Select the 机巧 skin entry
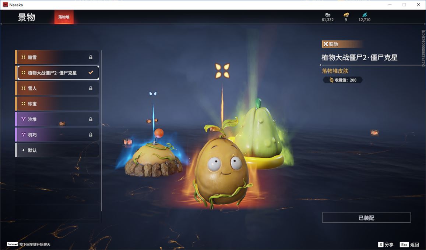The width and height of the screenshot is (426, 250). coord(57,135)
